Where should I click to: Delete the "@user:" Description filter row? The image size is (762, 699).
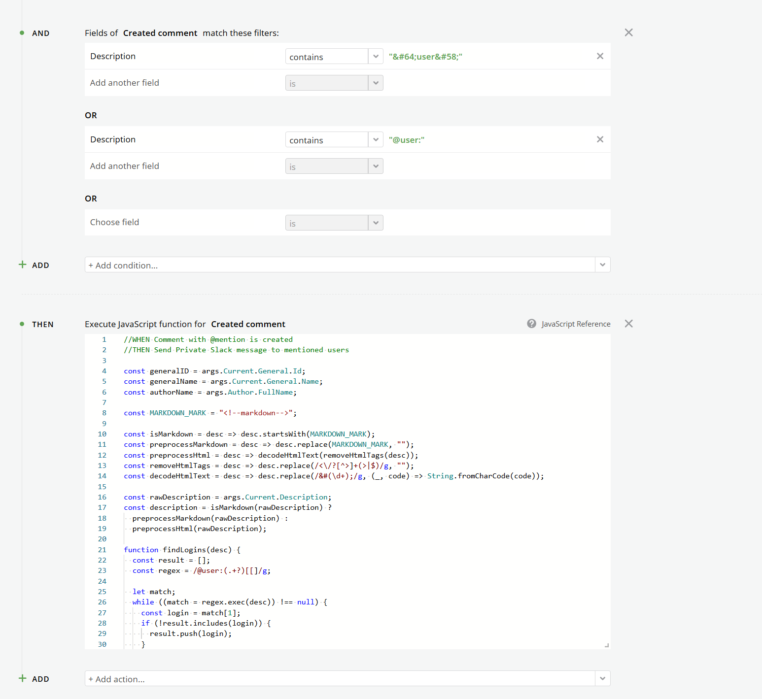pos(600,139)
